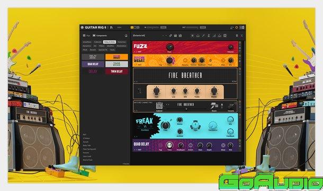Click the Tap button on Quad Delay
The height and width of the screenshot is (191, 323).
(160, 145)
